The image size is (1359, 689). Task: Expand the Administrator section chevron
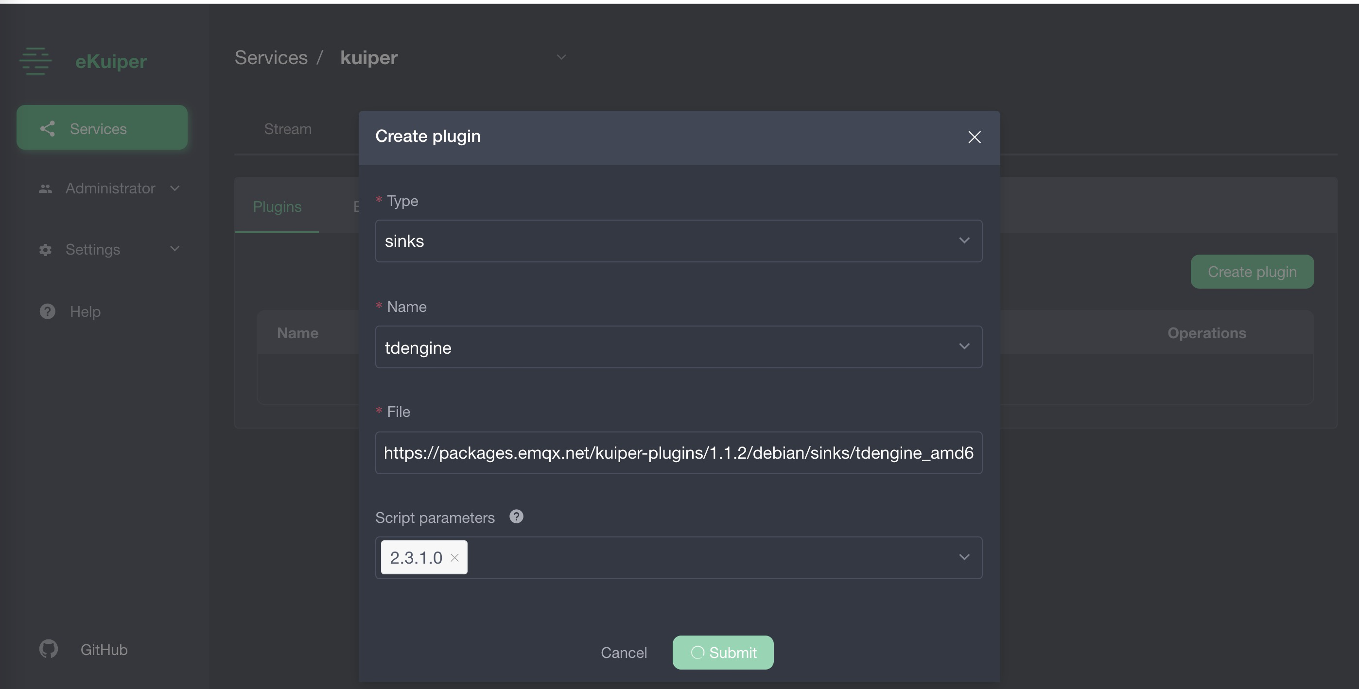tap(175, 189)
